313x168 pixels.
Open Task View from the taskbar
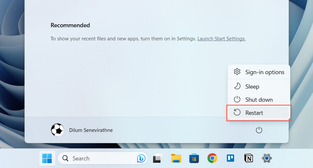point(158,158)
